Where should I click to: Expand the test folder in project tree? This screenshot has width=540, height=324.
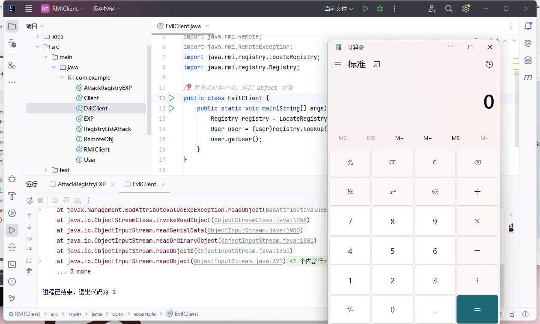click(46, 170)
